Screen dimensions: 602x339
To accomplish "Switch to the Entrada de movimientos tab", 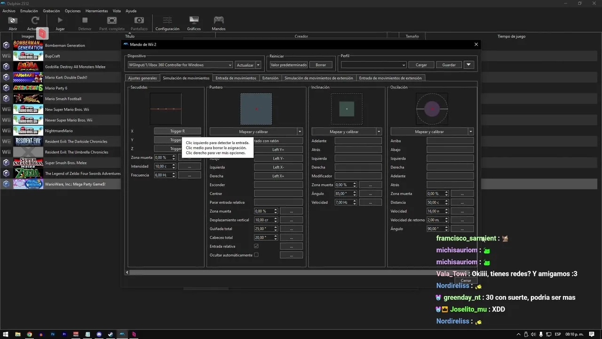I will point(236,78).
